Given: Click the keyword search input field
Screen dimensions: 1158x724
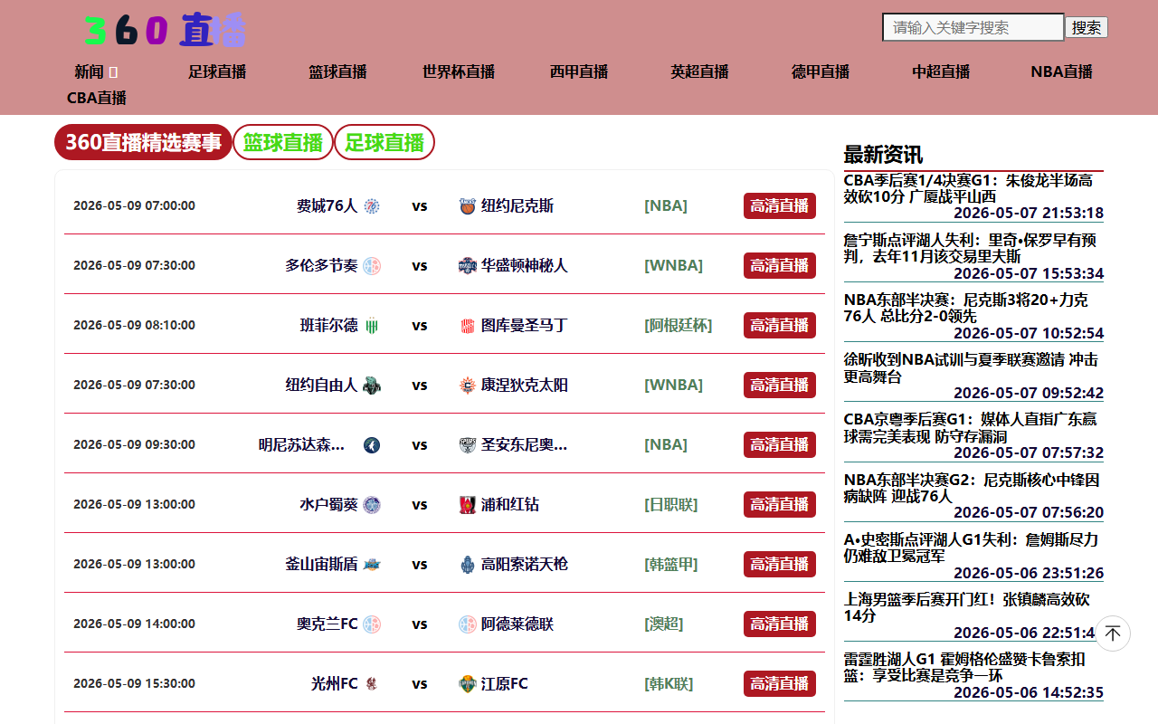Looking at the screenshot, I should 973,27.
